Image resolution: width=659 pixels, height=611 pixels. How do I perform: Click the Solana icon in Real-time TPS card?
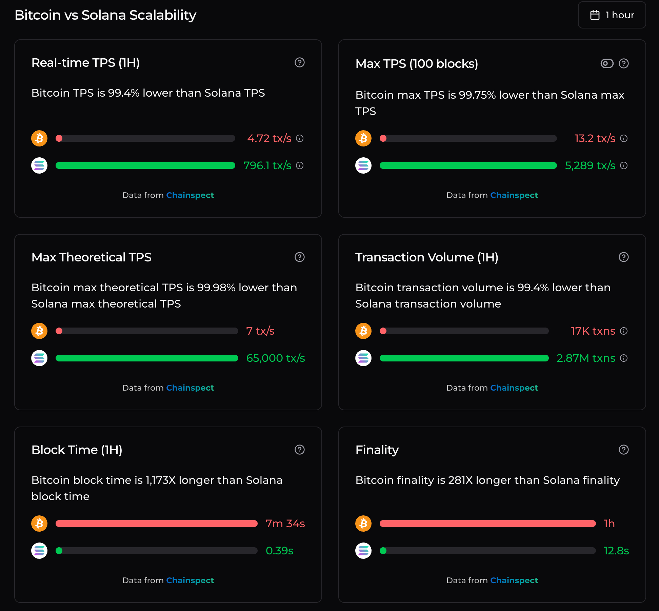tap(39, 165)
